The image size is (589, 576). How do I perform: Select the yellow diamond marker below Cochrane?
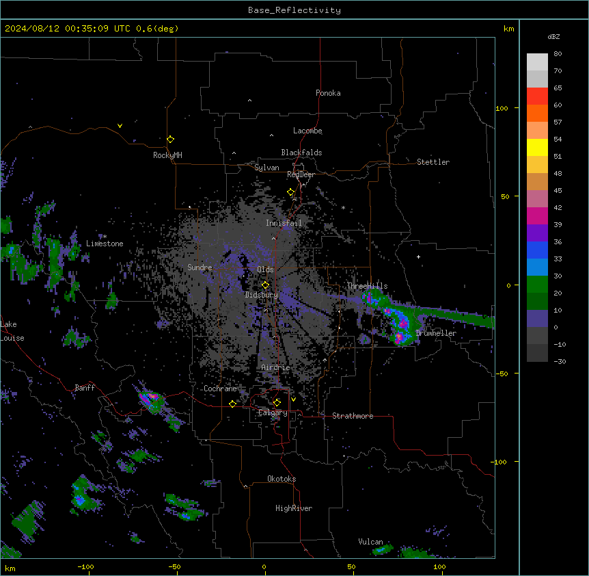[233, 404]
